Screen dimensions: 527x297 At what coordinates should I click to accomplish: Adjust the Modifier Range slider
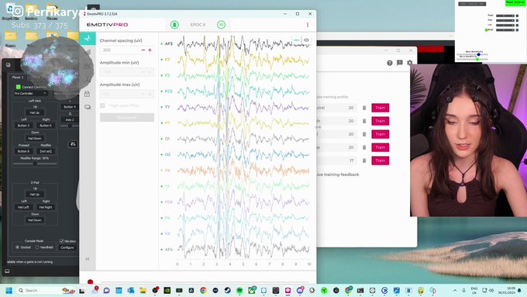click(x=35, y=164)
